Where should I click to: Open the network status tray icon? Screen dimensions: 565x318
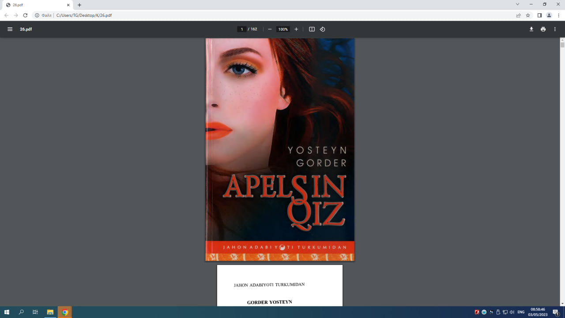tap(505, 312)
